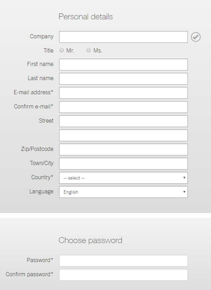Click the Confirm e-mail field
Viewport: 211px width, 290px height.
123,107
